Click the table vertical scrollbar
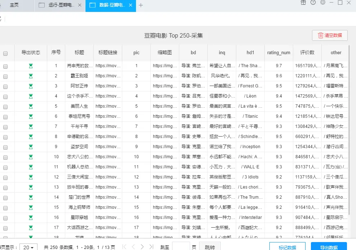 coord(349,130)
